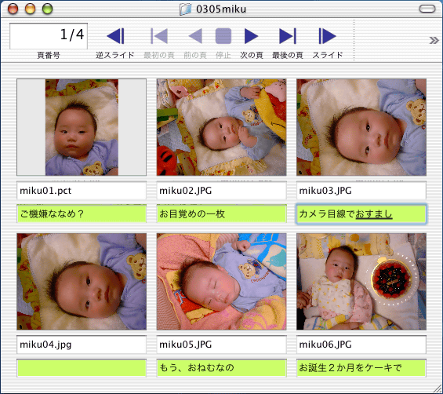This screenshot has height=394, width=443.
Task: Click the window resize grip corner
Action: point(437,388)
